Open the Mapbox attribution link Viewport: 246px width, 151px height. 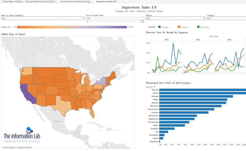pos(10,147)
